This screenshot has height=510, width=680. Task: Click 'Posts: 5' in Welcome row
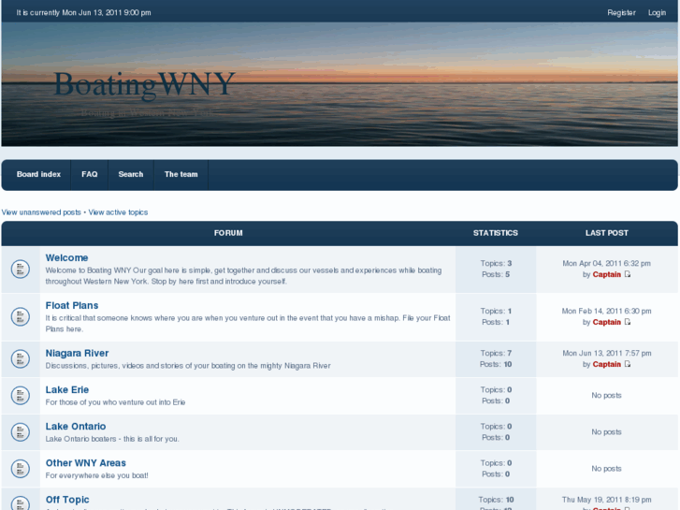pyautogui.click(x=496, y=274)
